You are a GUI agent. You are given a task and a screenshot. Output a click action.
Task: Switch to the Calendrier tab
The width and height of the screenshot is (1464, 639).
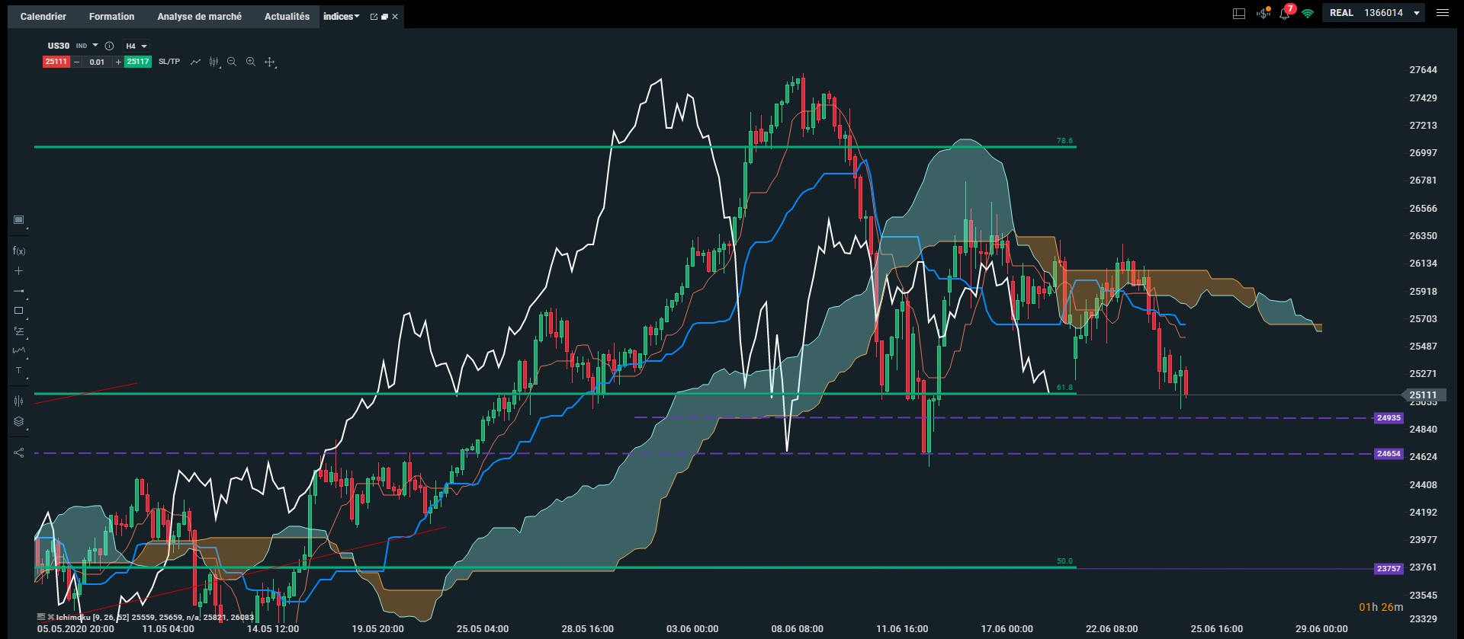coord(43,16)
